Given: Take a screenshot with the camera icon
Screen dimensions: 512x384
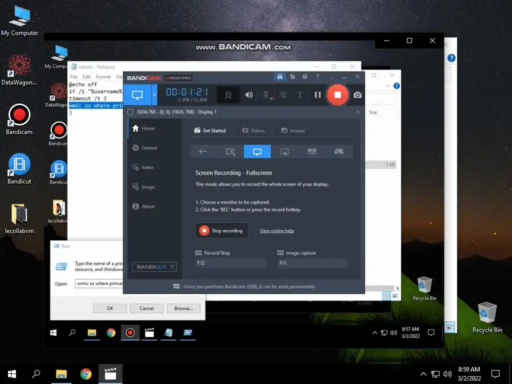Looking at the screenshot, I should coord(357,95).
